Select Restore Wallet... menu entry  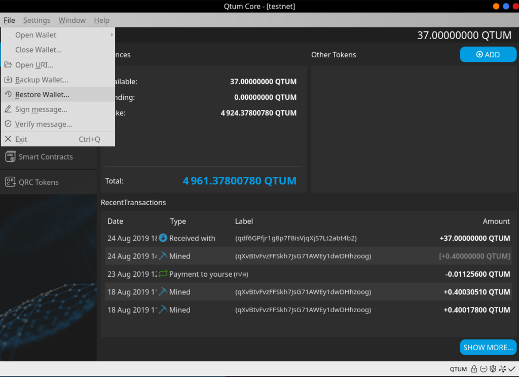click(x=58, y=94)
